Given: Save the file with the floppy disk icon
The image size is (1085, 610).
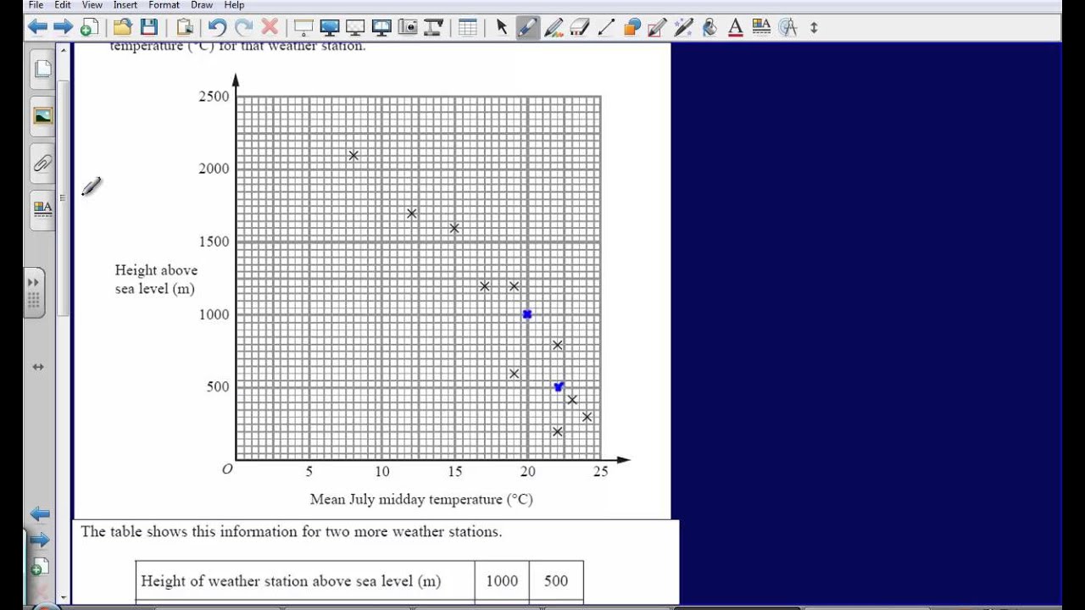Looking at the screenshot, I should [x=148, y=27].
